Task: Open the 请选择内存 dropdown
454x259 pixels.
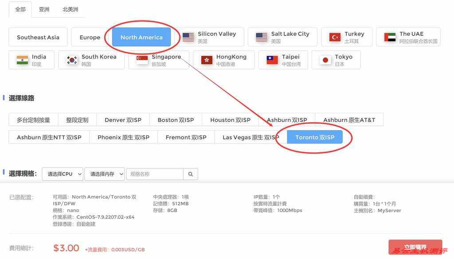Action: (105, 174)
